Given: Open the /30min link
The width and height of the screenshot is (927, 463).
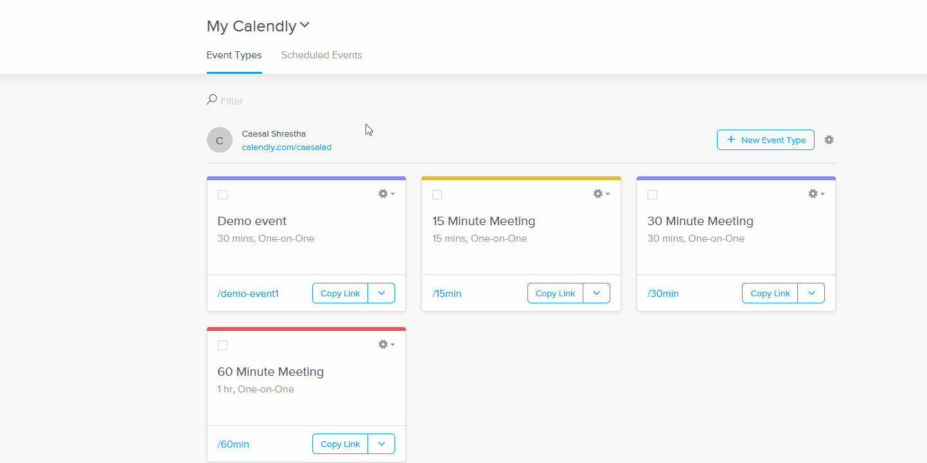Looking at the screenshot, I should [x=663, y=294].
